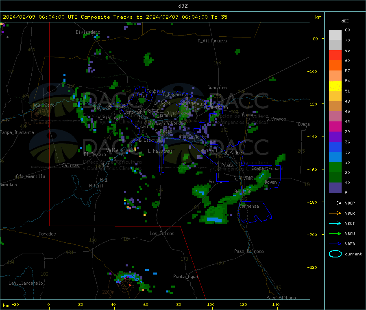Click the 100 tick on the bottom km axis
Image resolution: width=366 pixels, height=310 pixels.
click(x=211, y=305)
